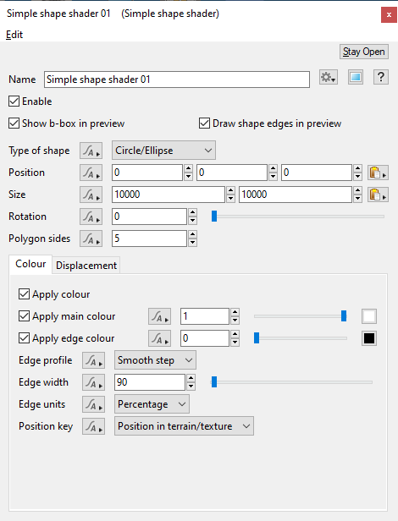Click the third Position coordinate field
Viewport: 398px width, 521px height.
317,173
